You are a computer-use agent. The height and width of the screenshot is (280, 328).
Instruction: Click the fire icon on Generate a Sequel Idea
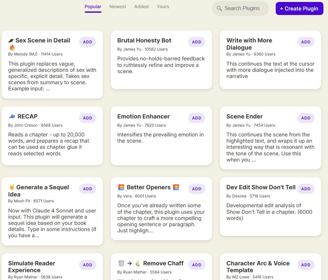(11, 187)
